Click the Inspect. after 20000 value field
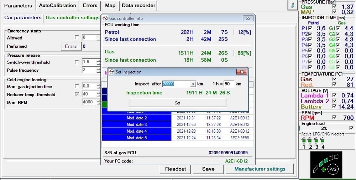This screenshot has height=180, width=356. [176, 84]
